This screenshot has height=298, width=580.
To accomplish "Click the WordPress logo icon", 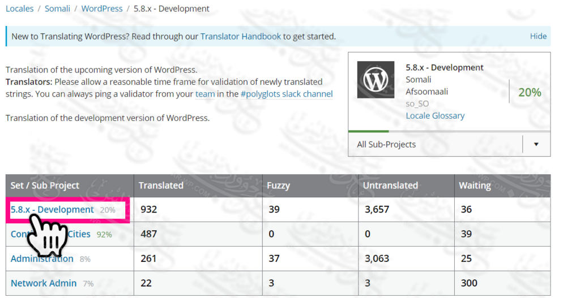I will [376, 80].
